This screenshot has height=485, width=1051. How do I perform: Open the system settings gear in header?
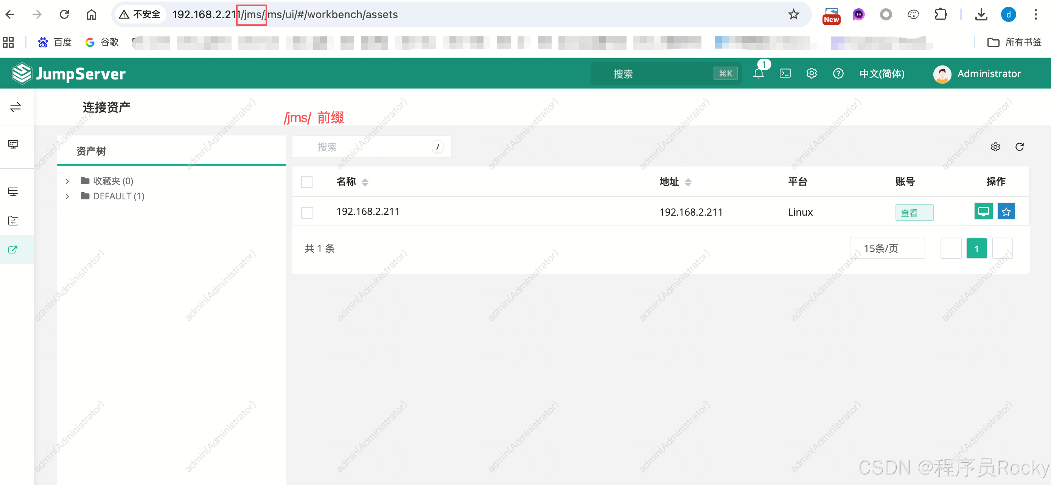812,73
